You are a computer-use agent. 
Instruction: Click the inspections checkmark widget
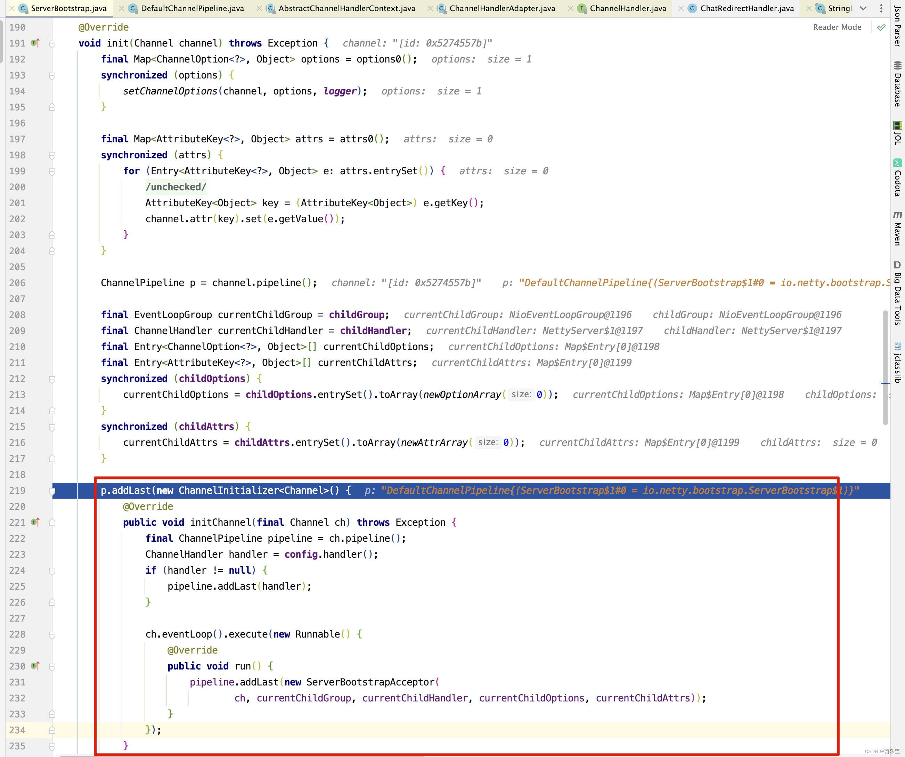pyautogui.click(x=881, y=27)
